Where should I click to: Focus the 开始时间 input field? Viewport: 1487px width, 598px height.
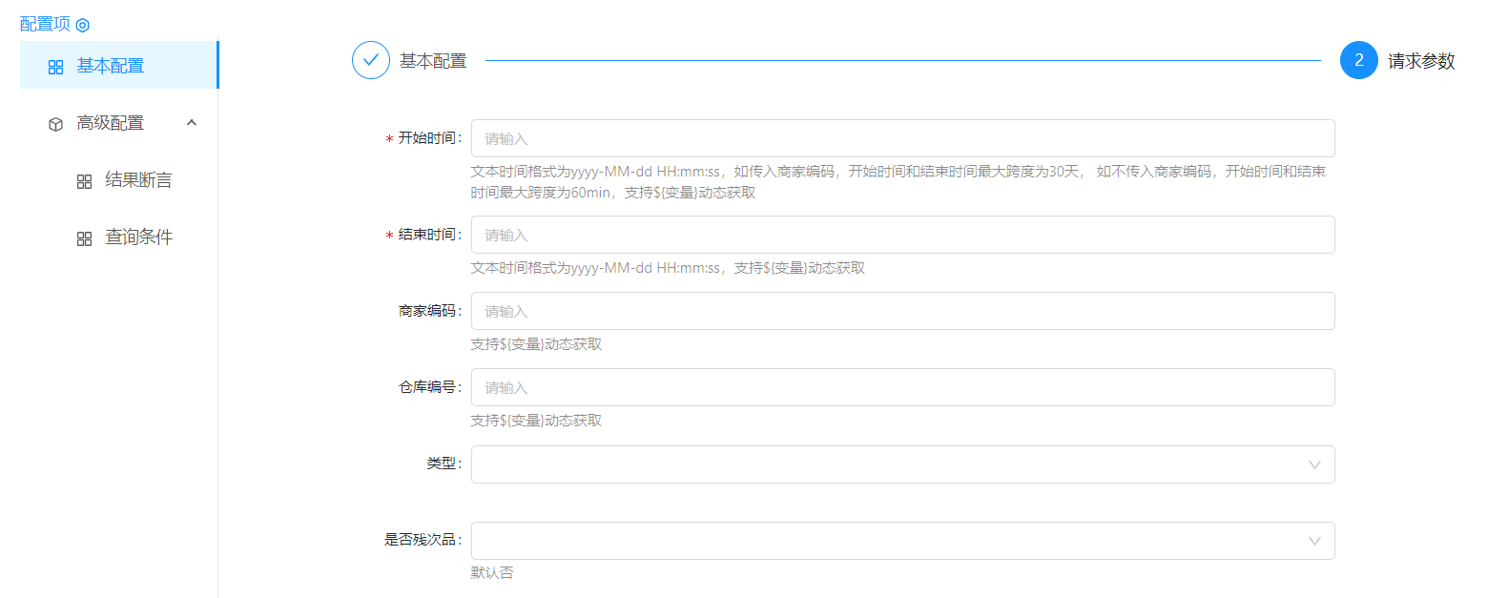pos(902,138)
